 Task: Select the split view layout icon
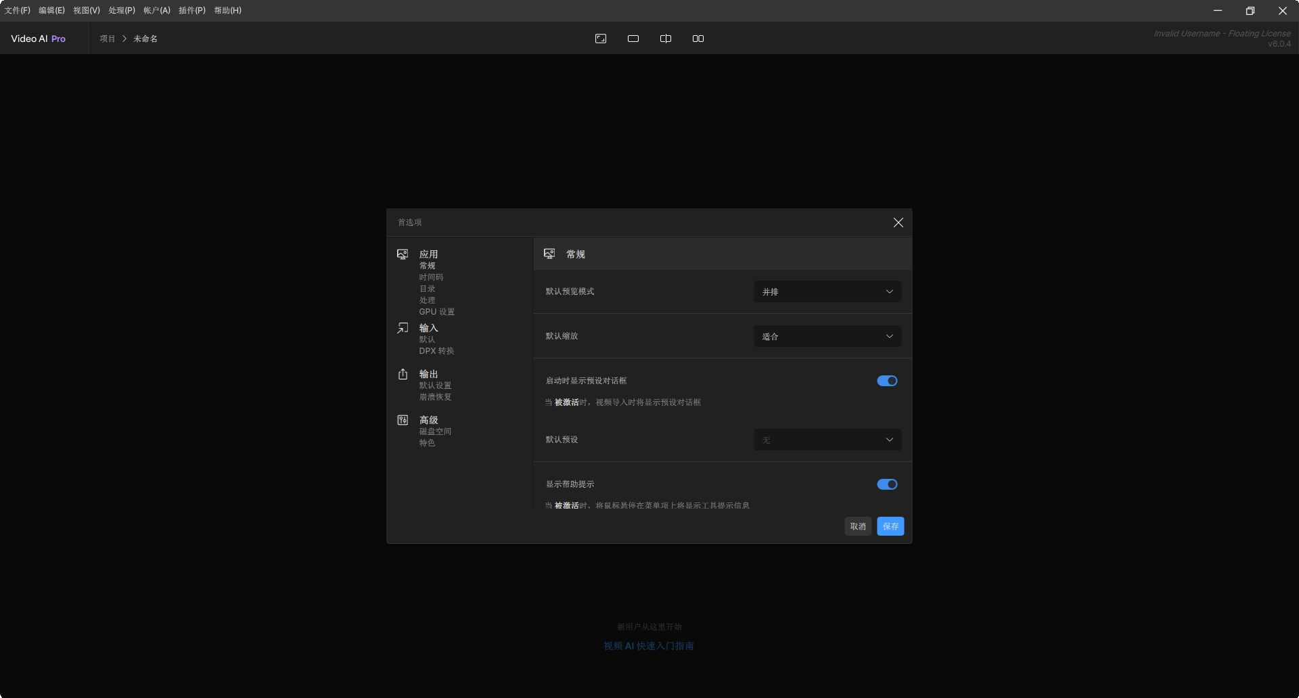[x=666, y=39]
